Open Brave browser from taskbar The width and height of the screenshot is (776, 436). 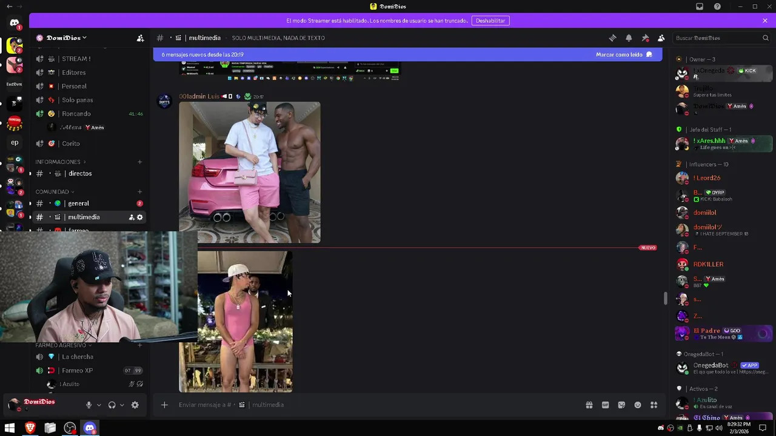[30, 428]
